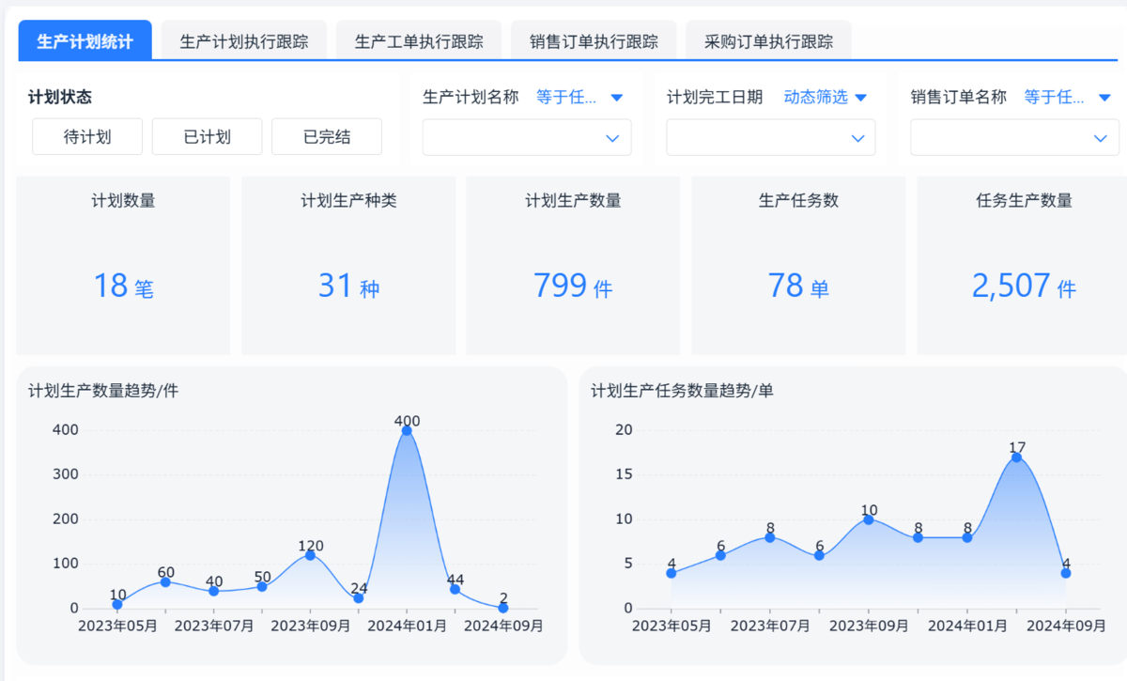
Task: Click the 78 单 value in 生产任务数 card
Action: coord(798,286)
